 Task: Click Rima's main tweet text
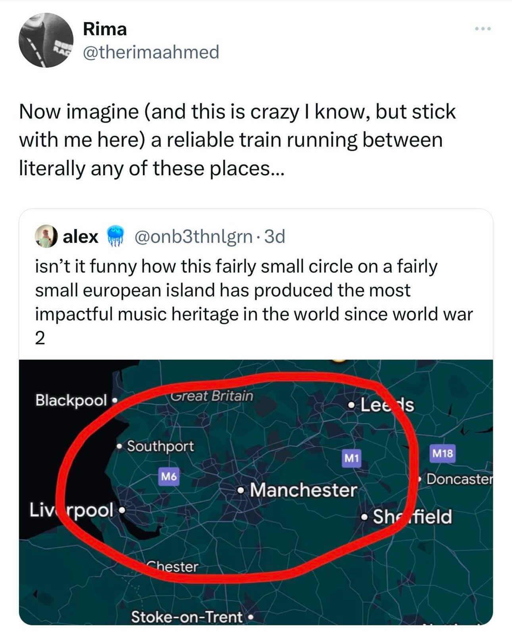click(x=237, y=140)
